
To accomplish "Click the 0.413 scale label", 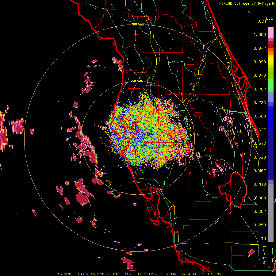I will point(260,184).
